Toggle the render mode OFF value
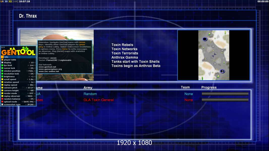The height and width of the screenshot is (151, 269). (x=31, y=93)
